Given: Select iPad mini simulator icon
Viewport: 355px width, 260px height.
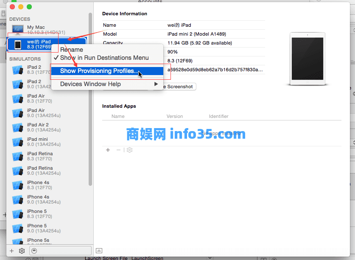Looking at the screenshot, I should 18,142.
